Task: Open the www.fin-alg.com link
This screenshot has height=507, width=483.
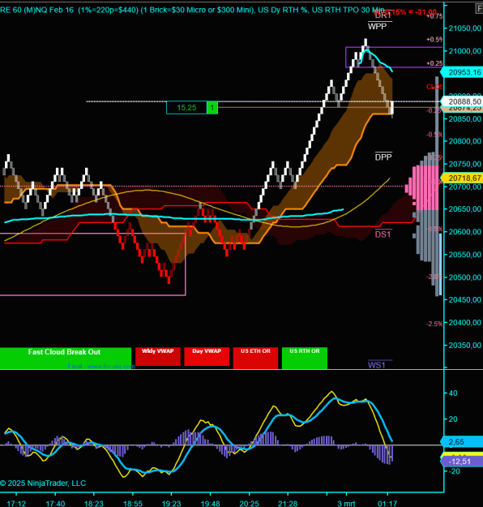Action: tap(111, 367)
